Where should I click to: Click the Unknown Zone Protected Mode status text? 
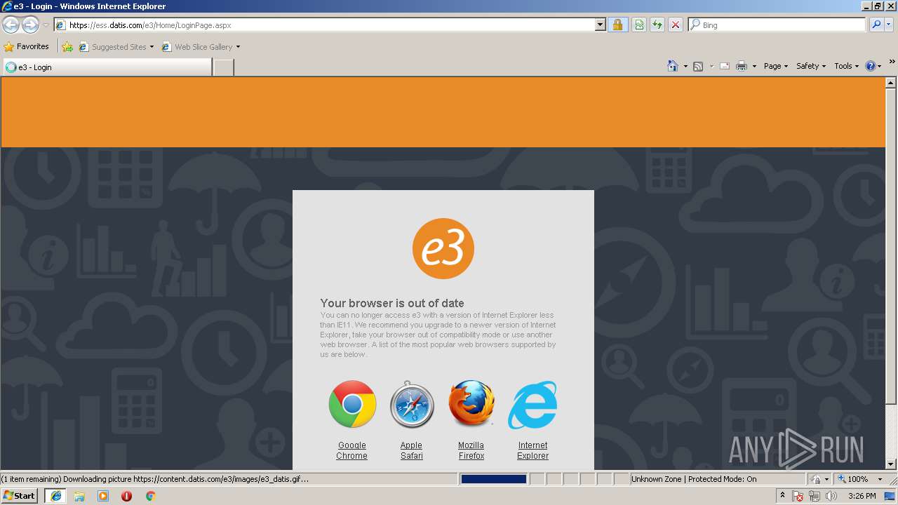click(694, 479)
